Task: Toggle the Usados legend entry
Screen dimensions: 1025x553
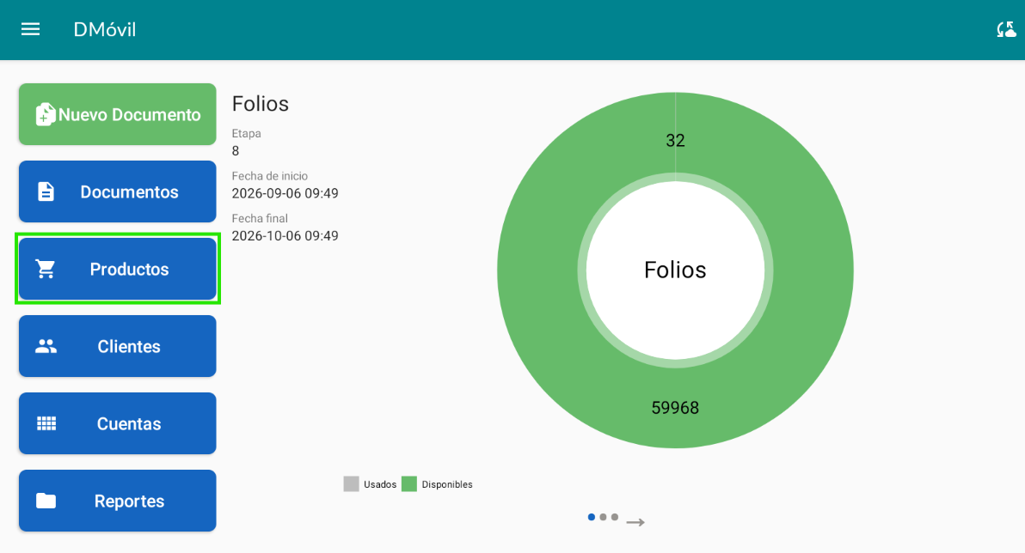Action: pos(370,483)
